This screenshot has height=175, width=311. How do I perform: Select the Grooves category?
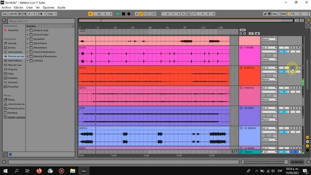pos(13,82)
